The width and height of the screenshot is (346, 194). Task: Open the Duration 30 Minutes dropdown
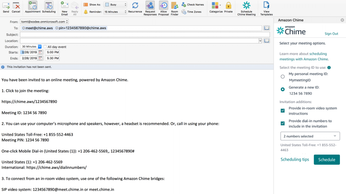click(31, 46)
